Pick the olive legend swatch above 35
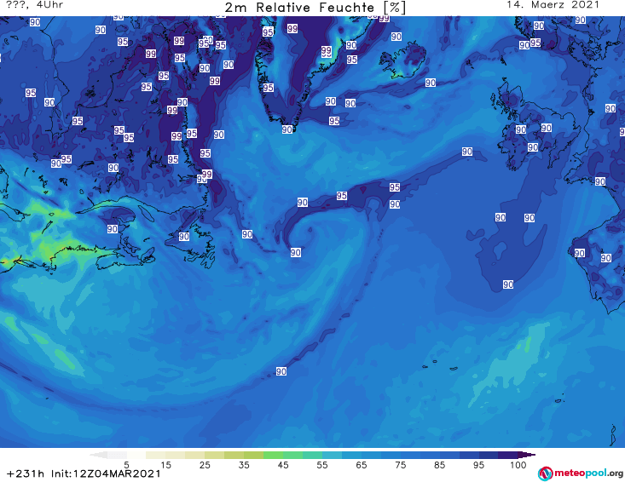Viewport: 625px width, 482px height. (234, 455)
